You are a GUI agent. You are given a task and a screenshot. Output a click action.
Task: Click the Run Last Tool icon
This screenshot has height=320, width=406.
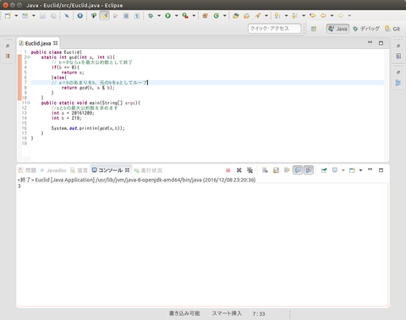click(185, 16)
